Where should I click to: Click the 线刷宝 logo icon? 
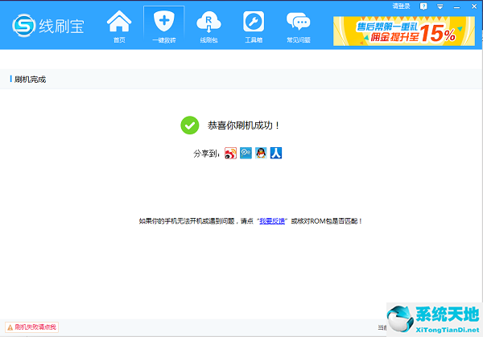click(23, 26)
